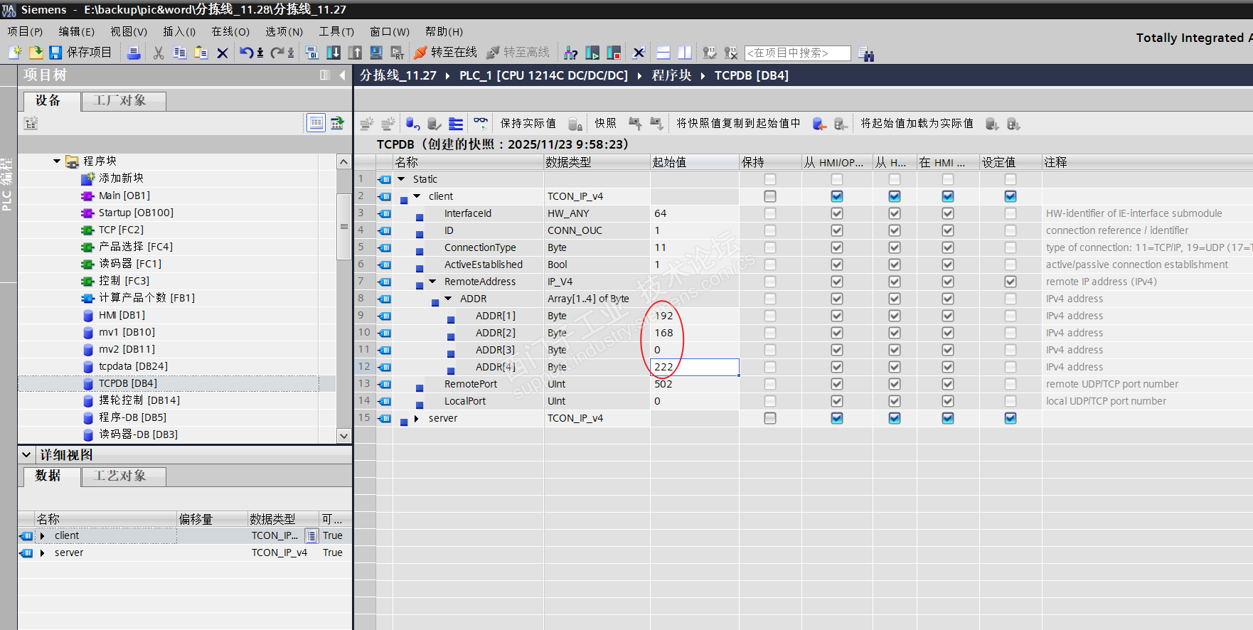The height and width of the screenshot is (630, 1253).
Task: Click 将快照值复制到起始值中 button
Action: (738, 124)
